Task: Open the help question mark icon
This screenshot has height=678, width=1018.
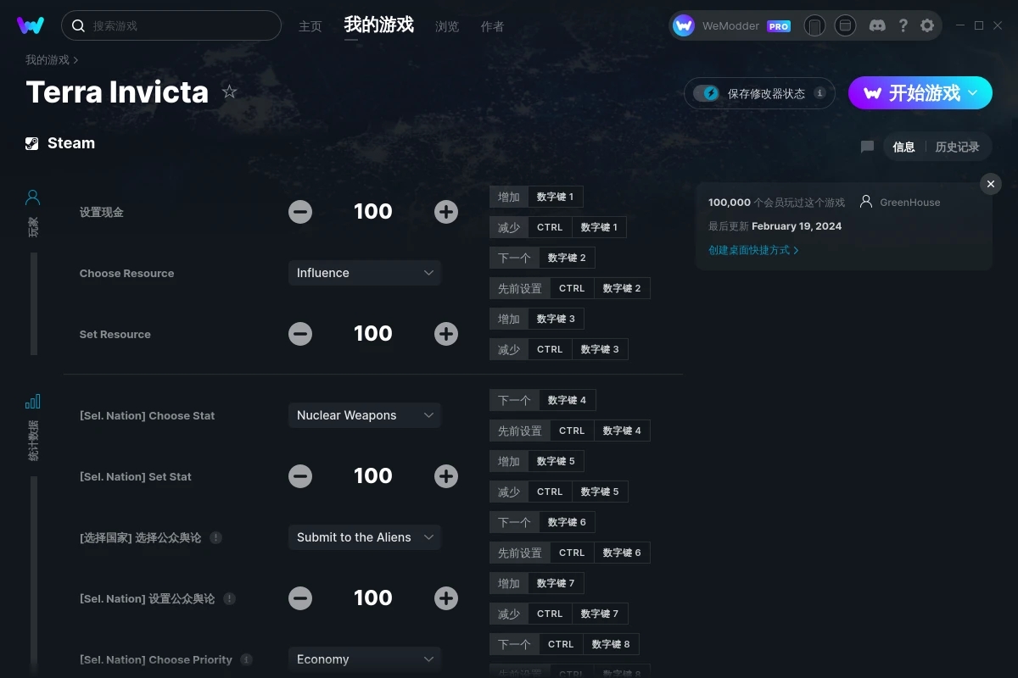Action: click(903, 25)
